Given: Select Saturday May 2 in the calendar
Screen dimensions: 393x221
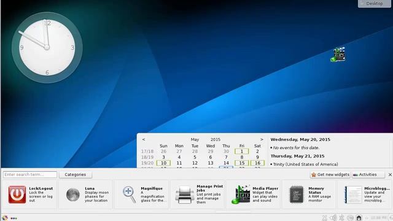Looking at the screenshot, I should click(257, 152).
